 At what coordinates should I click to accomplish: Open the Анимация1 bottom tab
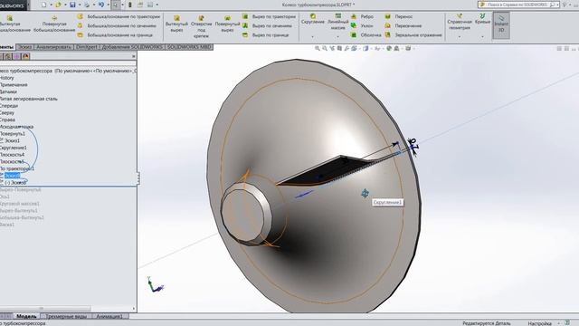[x=109, y=316]
